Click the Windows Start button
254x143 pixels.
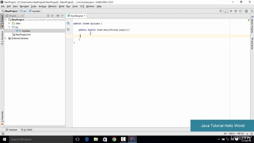tap(4, 139)
